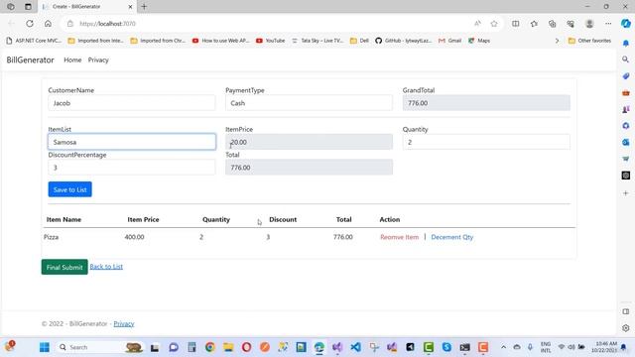
Task: Open the Imported from Inte... bookmarks folder
Action: point(95,41)
